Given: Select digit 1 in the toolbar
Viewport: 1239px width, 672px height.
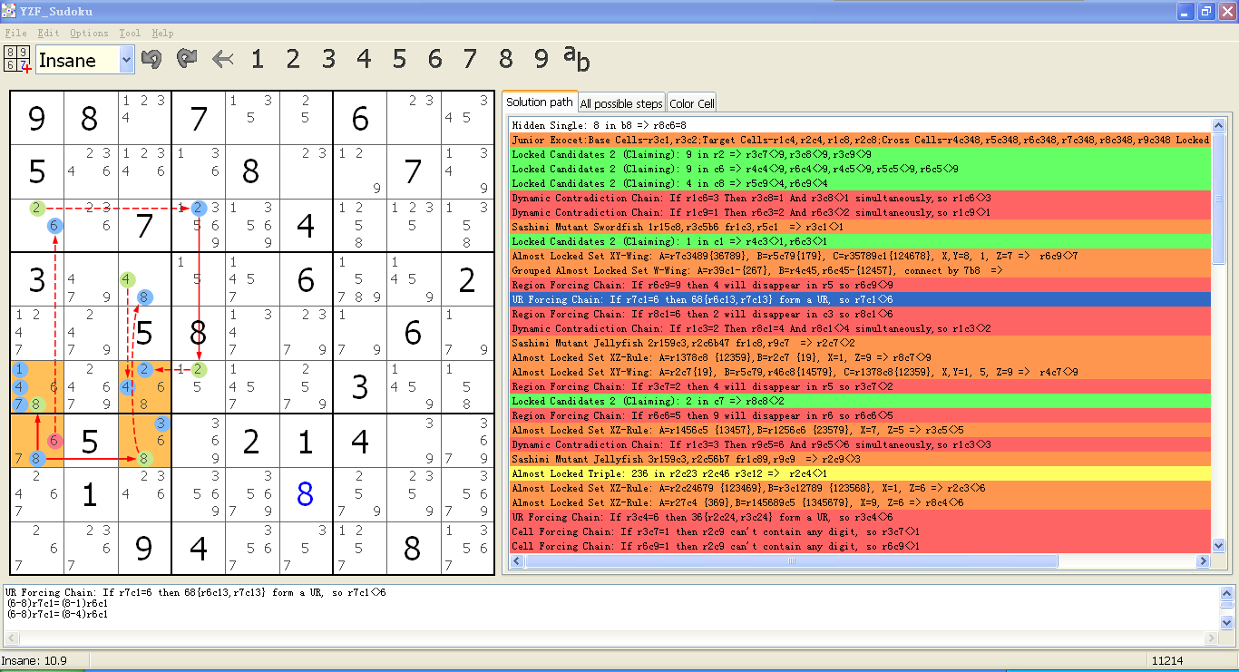Looking at the screenshot, I should click(x=258, y=59).
